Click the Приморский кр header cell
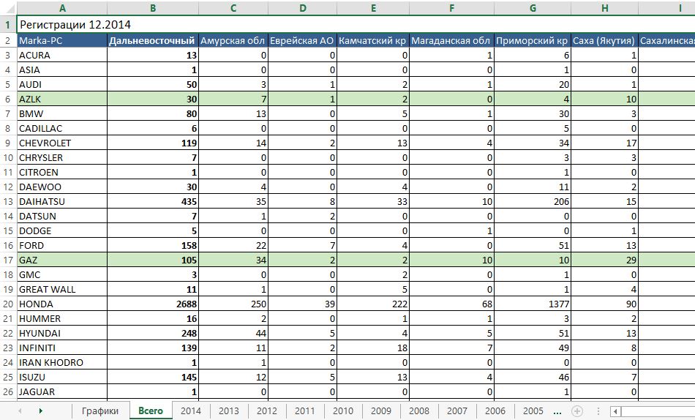Image resolution: width=695 pixels, height=420 pixels. (x=532, y=40)
